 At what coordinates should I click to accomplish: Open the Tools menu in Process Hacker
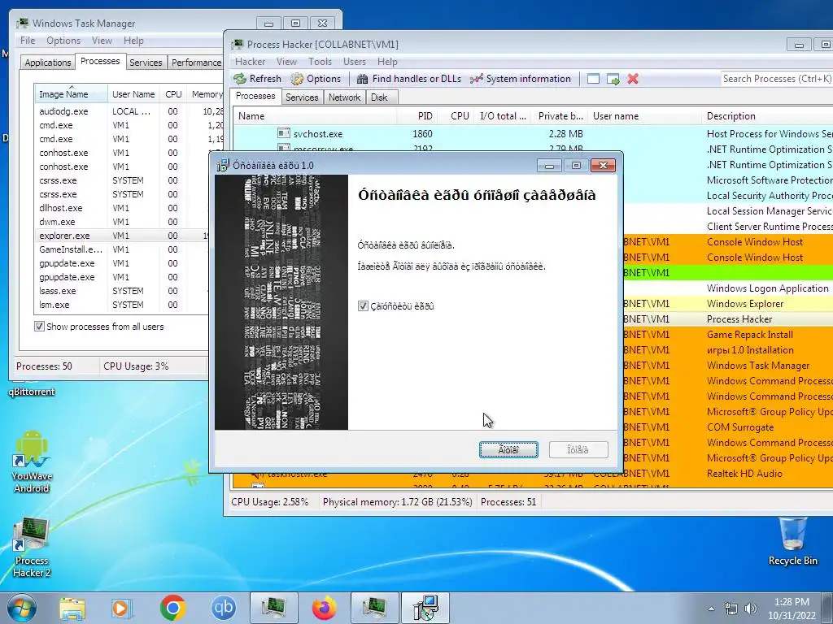pos(320,62)
